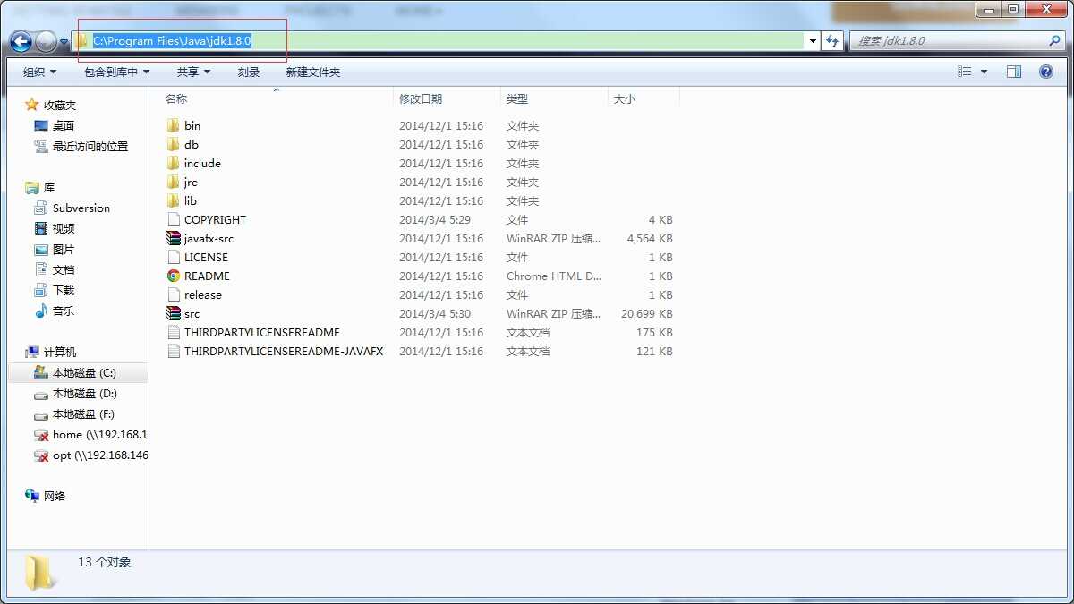Open 桌面 in favorites
Screen dimensions: 1074x604
point(63,125)
